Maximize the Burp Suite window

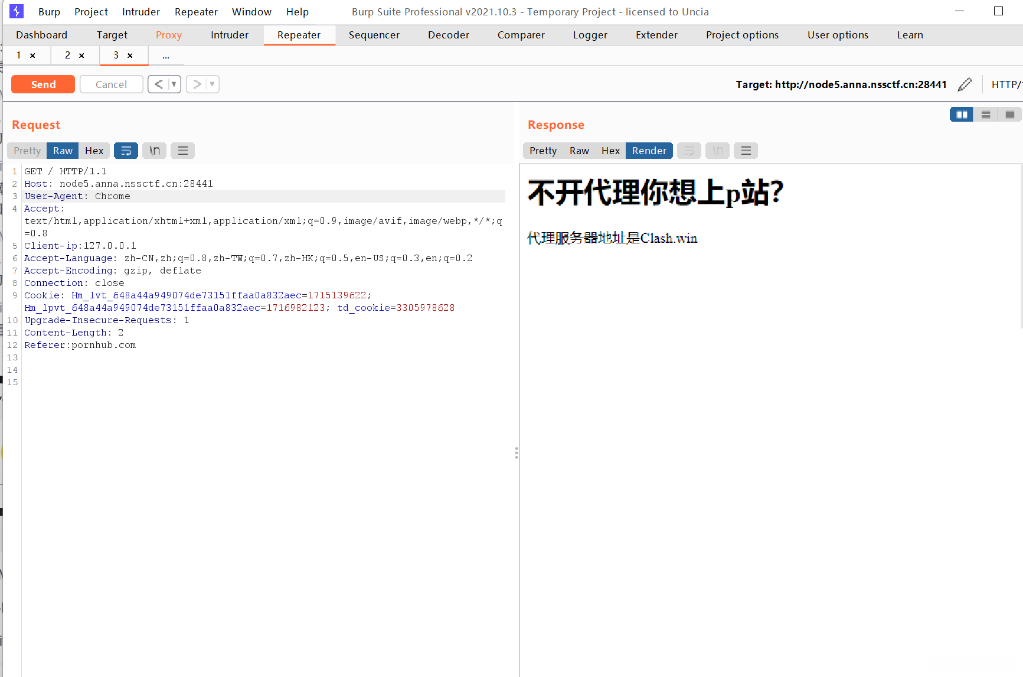click(x=998, y=11)
